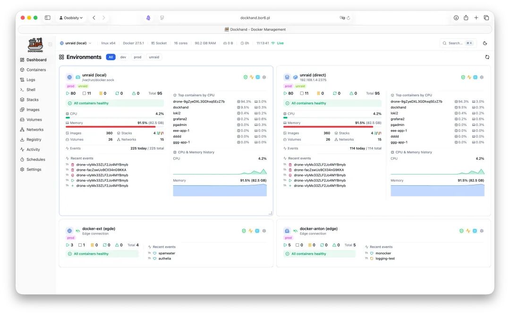
Task: Open the Shell page
Action: click(x=28, y=90)
